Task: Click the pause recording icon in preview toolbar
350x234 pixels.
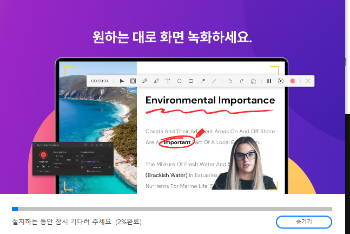Action: (x=269, y=81)
